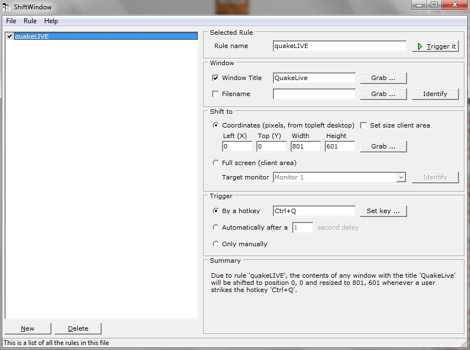Toggle the quakeLIVE rule checkbox in list
470x350 pixels.
(x=9, y=36)
